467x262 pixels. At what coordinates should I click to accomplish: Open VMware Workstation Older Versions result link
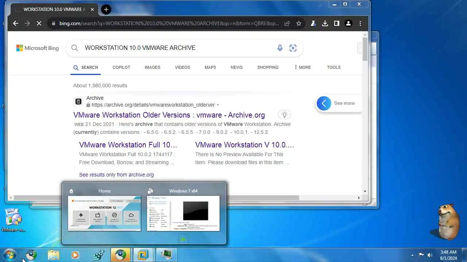pos(169,115)
